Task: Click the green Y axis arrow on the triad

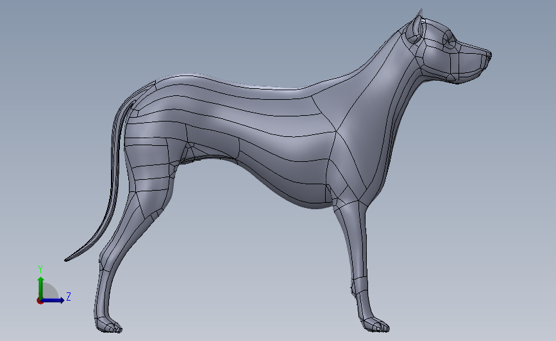Action: click(41, 288)
